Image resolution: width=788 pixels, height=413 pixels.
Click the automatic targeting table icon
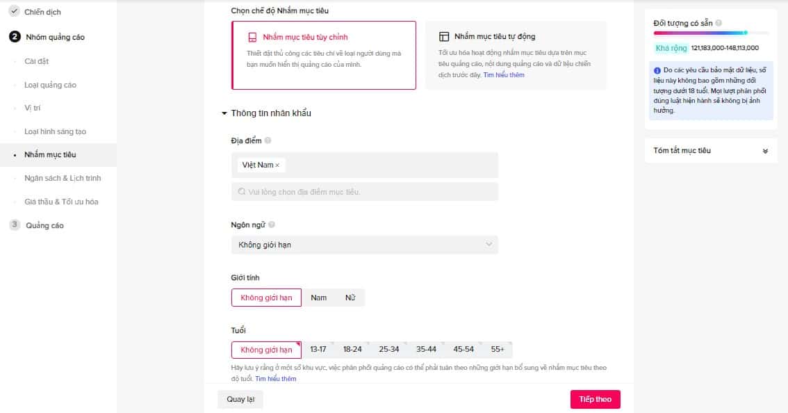(444, 36)
